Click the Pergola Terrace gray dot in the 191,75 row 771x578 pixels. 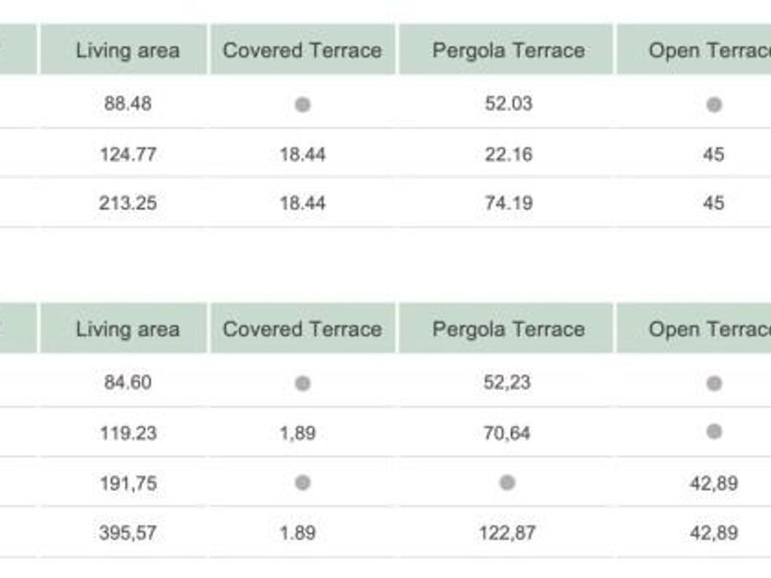507,483
